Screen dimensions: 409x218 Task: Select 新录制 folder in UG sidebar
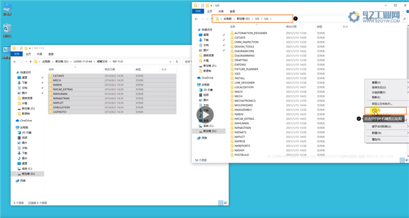click(205, 71)
